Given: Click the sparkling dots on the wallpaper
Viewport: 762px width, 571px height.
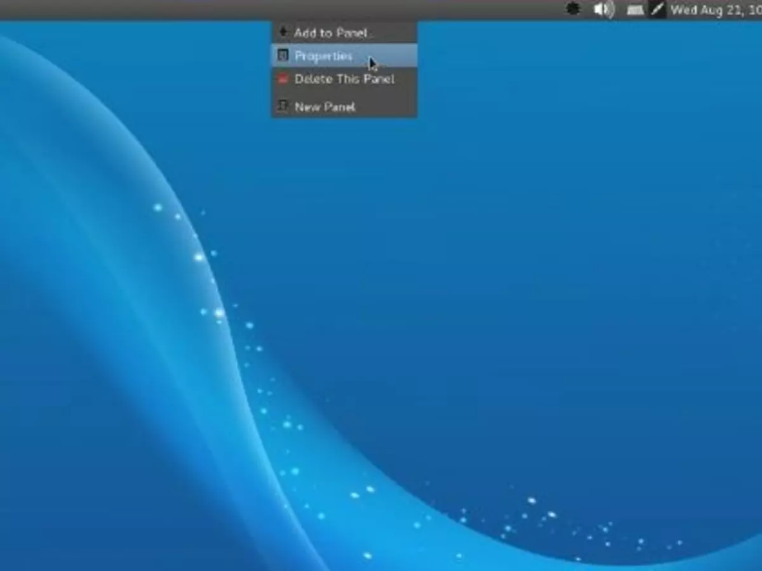Looking at the screenshot, I should [199, 257].
